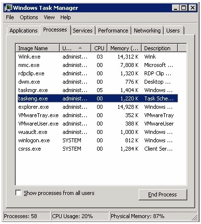Sort by the Memory column header
The height and width of the screenshot is (224, 201).
(x=124, y=48)
